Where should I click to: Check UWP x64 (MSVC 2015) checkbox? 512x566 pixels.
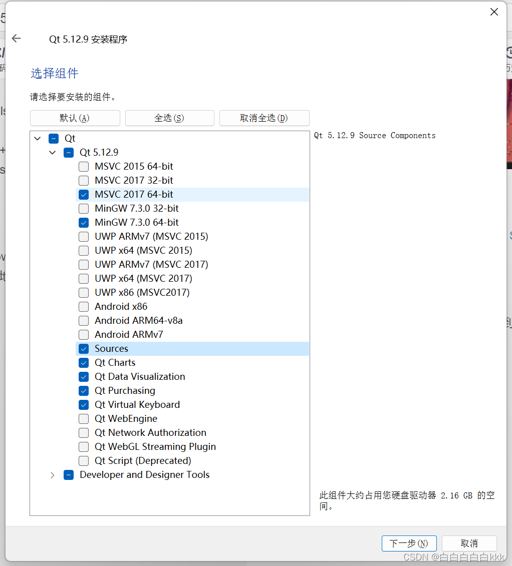click(84, 251)
